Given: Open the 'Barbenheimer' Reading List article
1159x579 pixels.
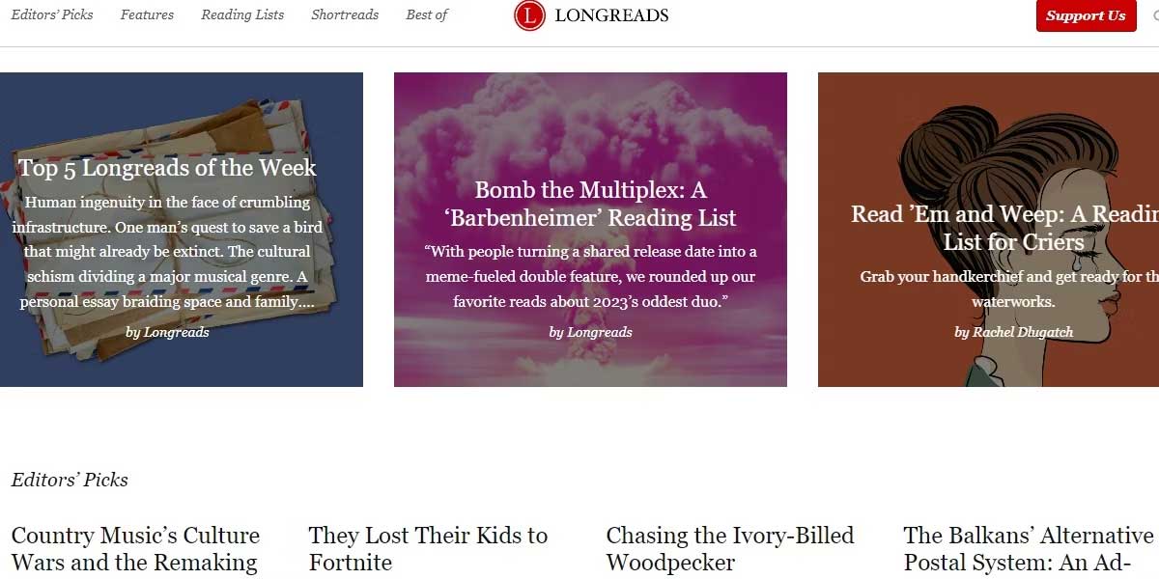Looking at the screenshot, I should (590, 205).
